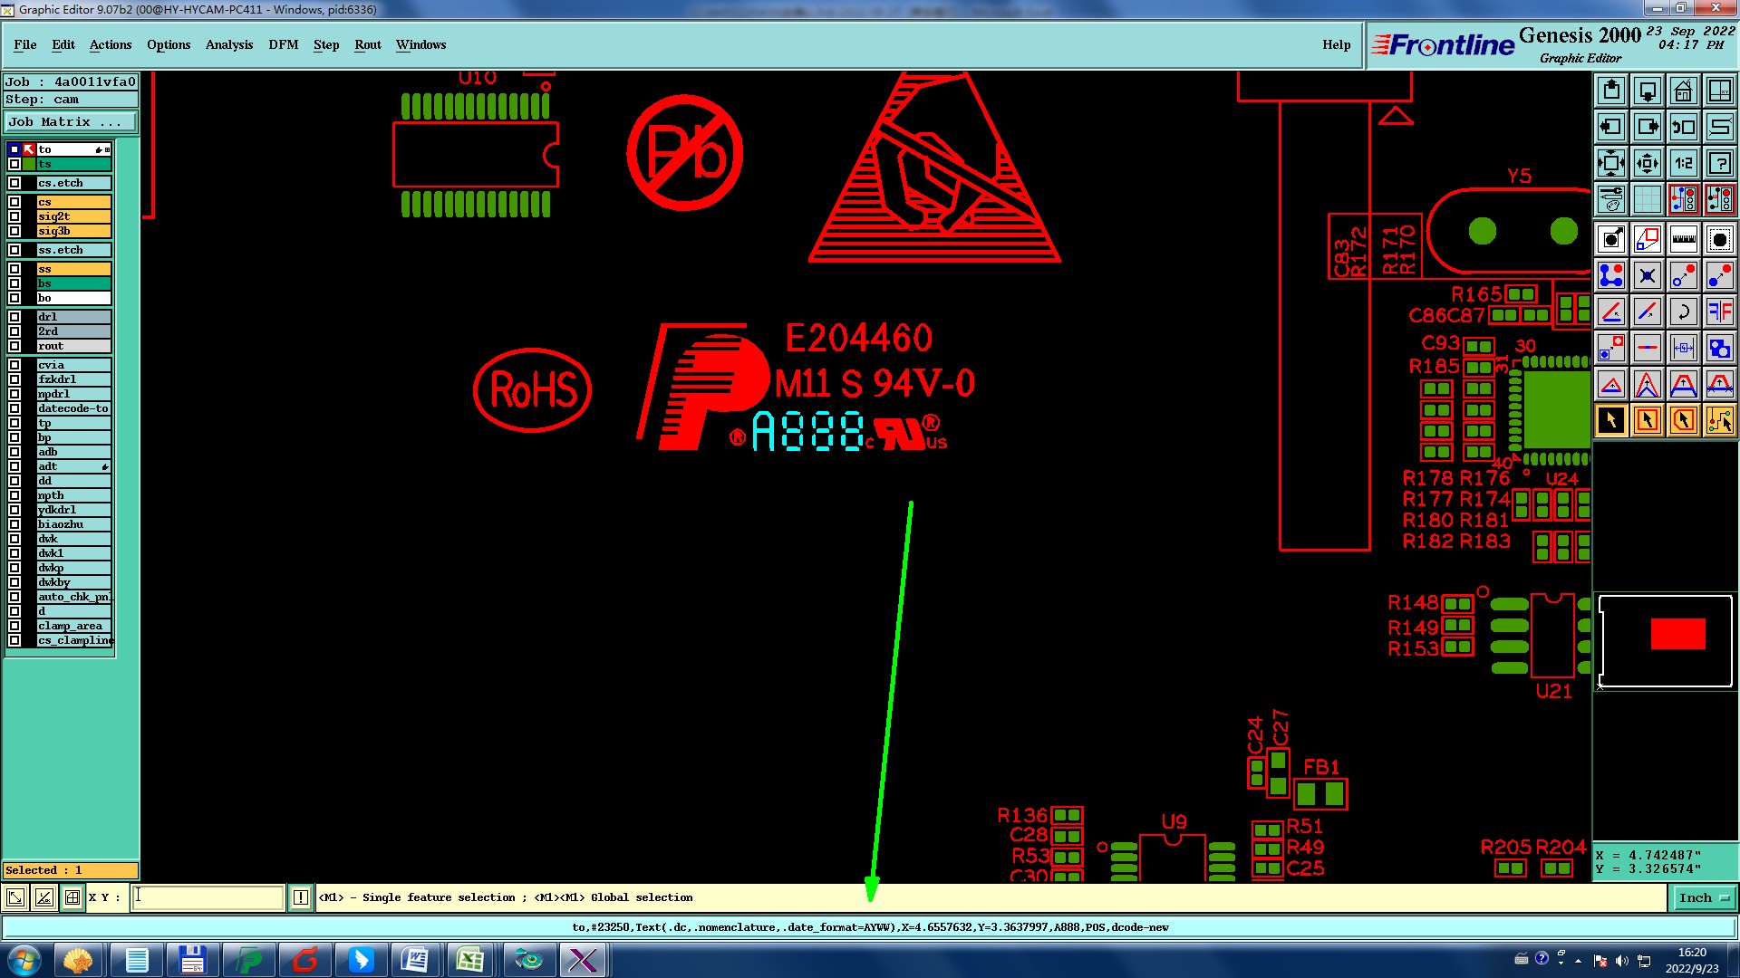Select the rectangle selection arrow tool
Viewport: 1740px width, 978px height.
coord(1648,420)
